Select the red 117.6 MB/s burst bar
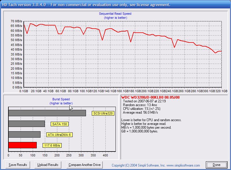The height and width of the screenshot is (170, 231). (x=23, y=145)
